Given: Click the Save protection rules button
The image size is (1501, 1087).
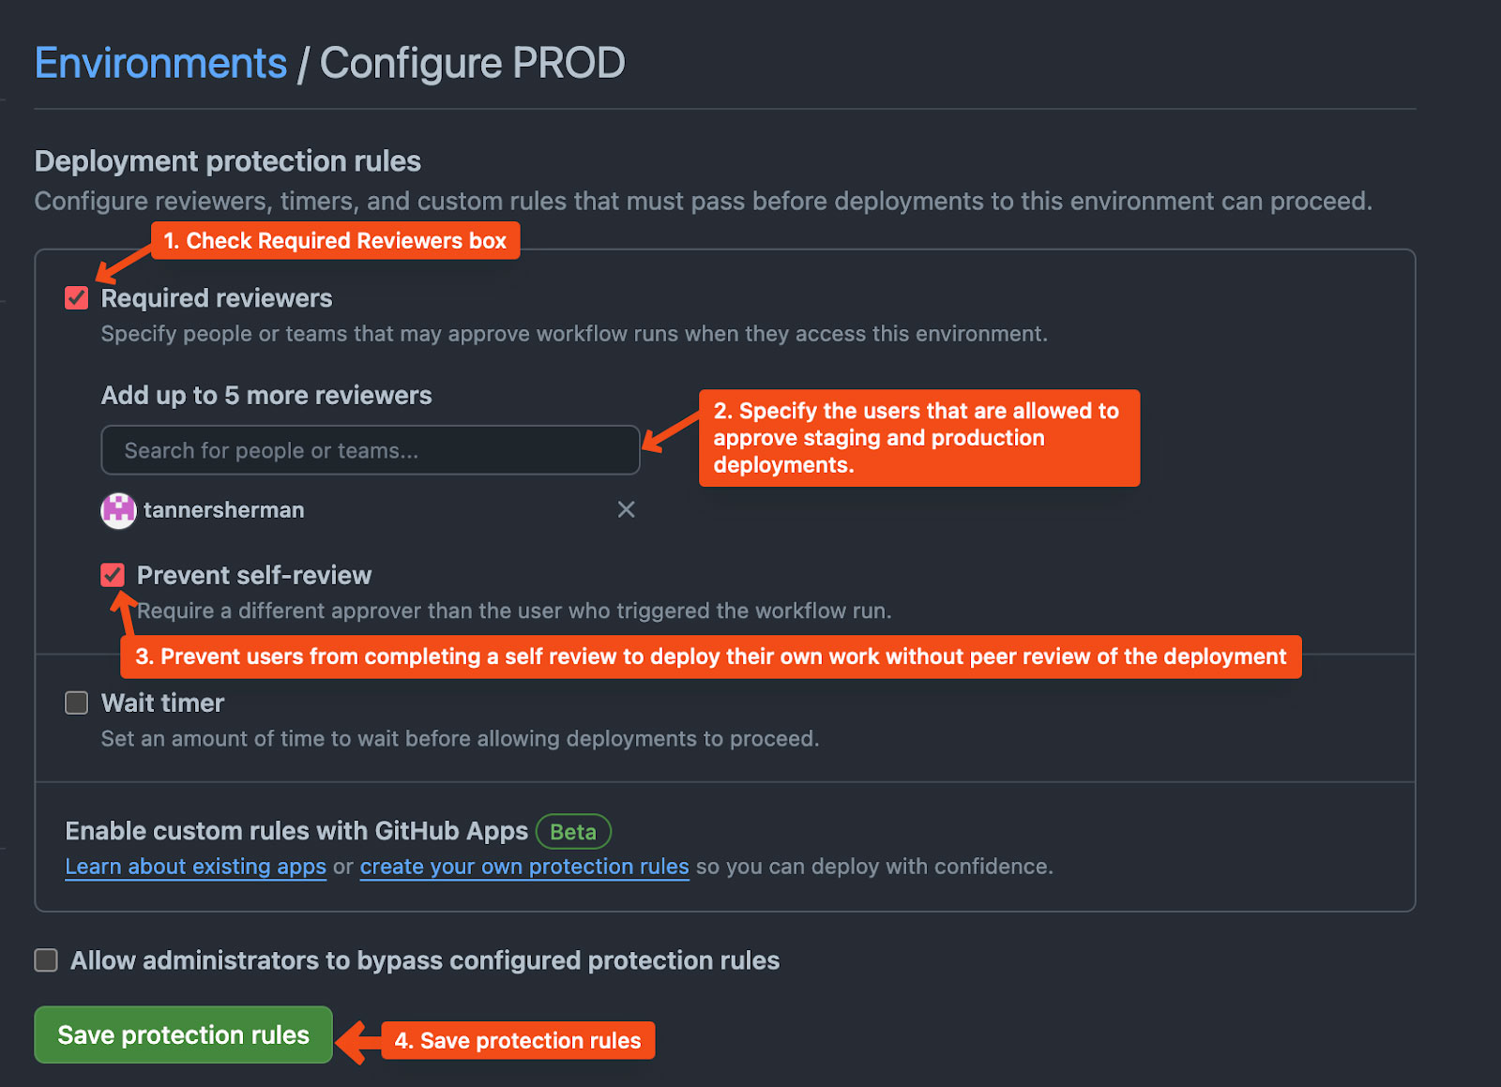Looking at the screenshot, I should [182, 1034].
